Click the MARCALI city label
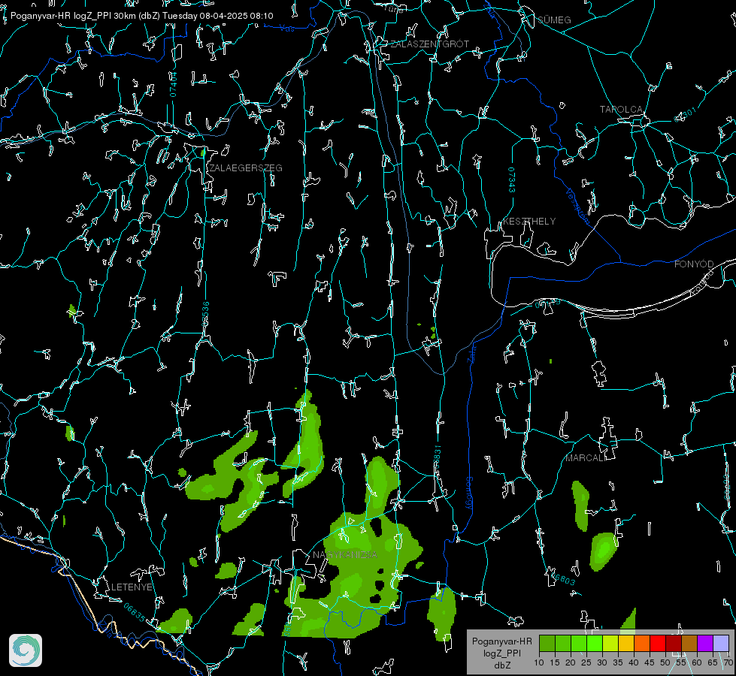 [x=586, y=458]
